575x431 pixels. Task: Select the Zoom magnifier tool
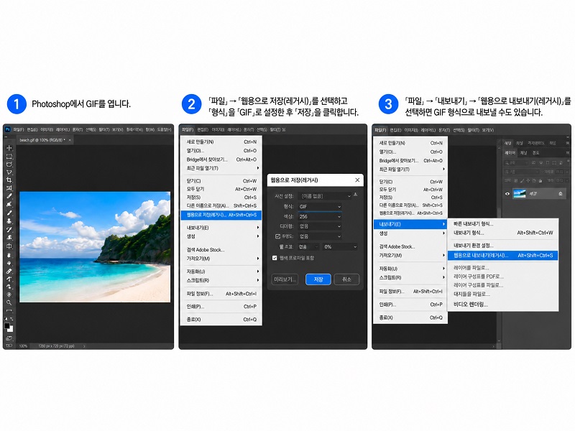point(9,302)
